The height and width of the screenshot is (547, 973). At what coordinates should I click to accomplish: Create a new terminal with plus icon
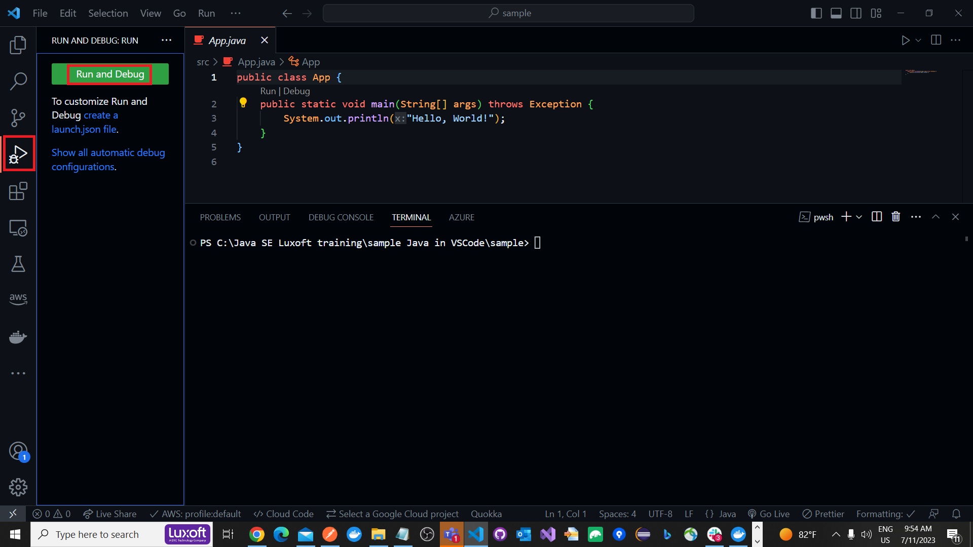coord(846,217)
